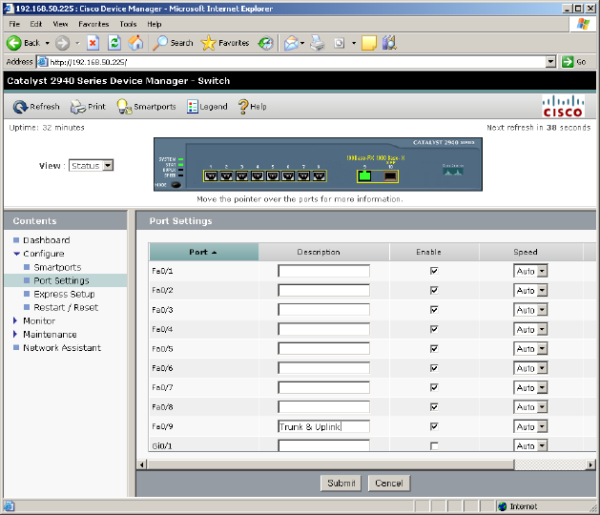Screen dimensions: 600x515
Task: Open the Favorites star
Action: coord(208,43)
